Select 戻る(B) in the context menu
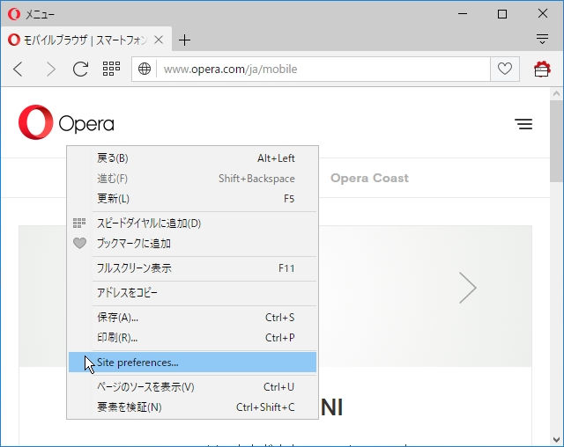Screen dimensions: 564x447 (x=192, y=158)
